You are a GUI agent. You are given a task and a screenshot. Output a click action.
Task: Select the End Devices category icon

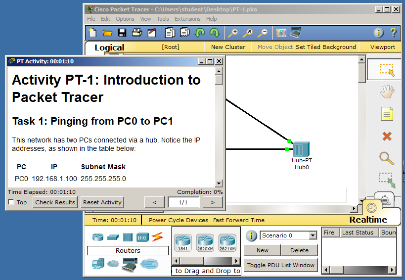point(98,264)
